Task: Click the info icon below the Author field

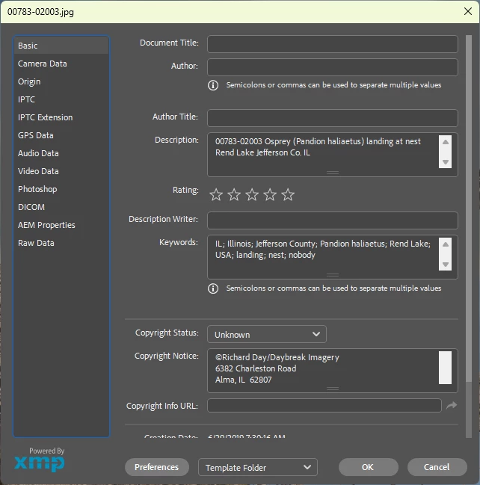Action: (213, 85)
